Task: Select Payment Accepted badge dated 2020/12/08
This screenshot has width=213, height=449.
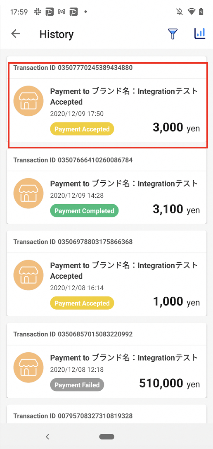Action: pos(82,303)
